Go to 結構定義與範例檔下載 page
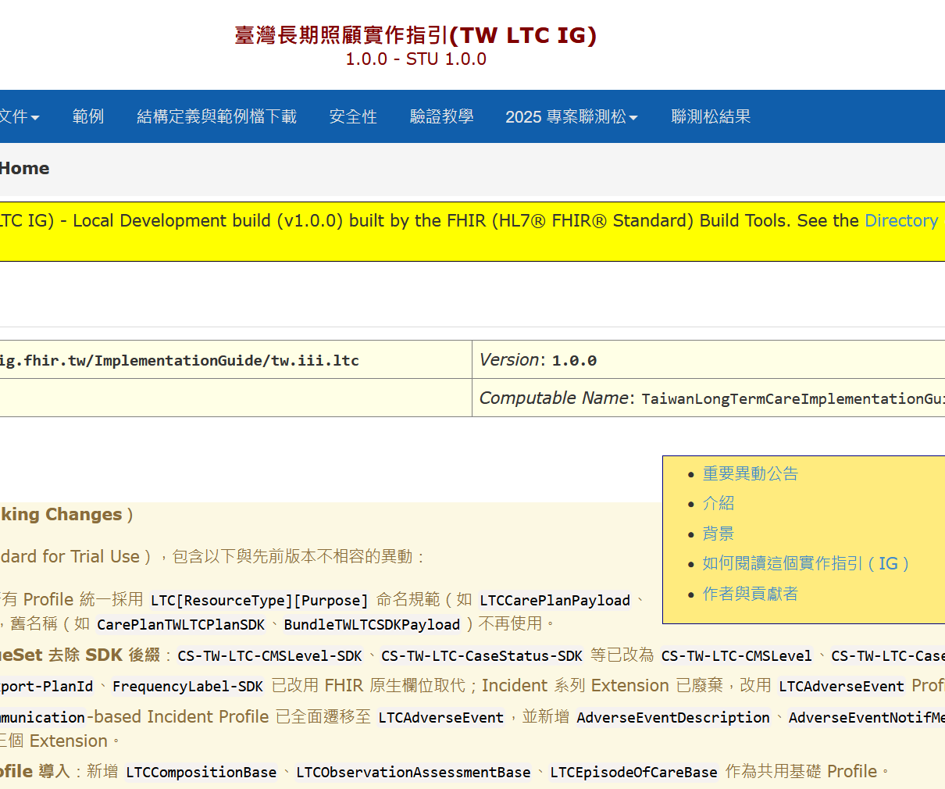 [216, 117]
